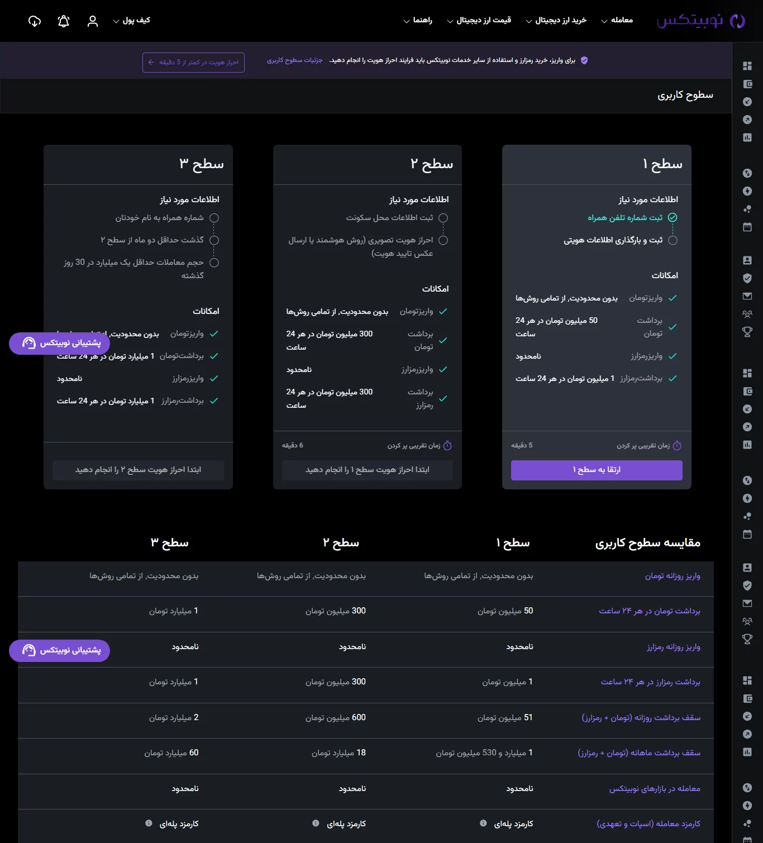Select circle for 'حجم معاملات حداقل یک میلیارد'

[x=214, y=263]
